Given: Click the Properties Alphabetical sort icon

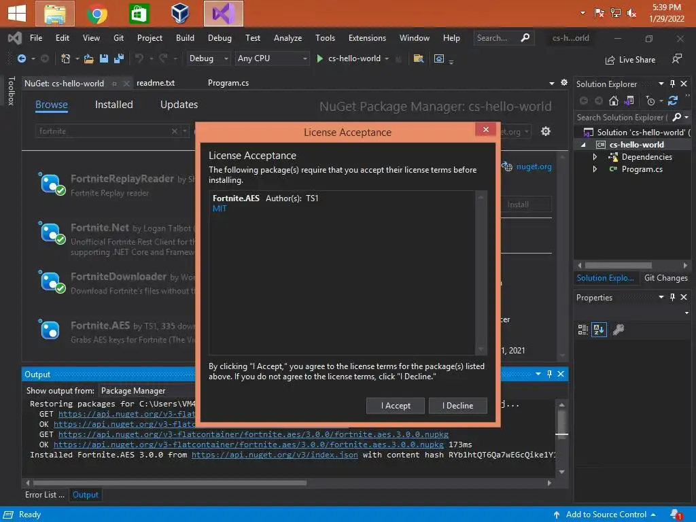Looking at the screenshot, I should (x=599, y=330).
